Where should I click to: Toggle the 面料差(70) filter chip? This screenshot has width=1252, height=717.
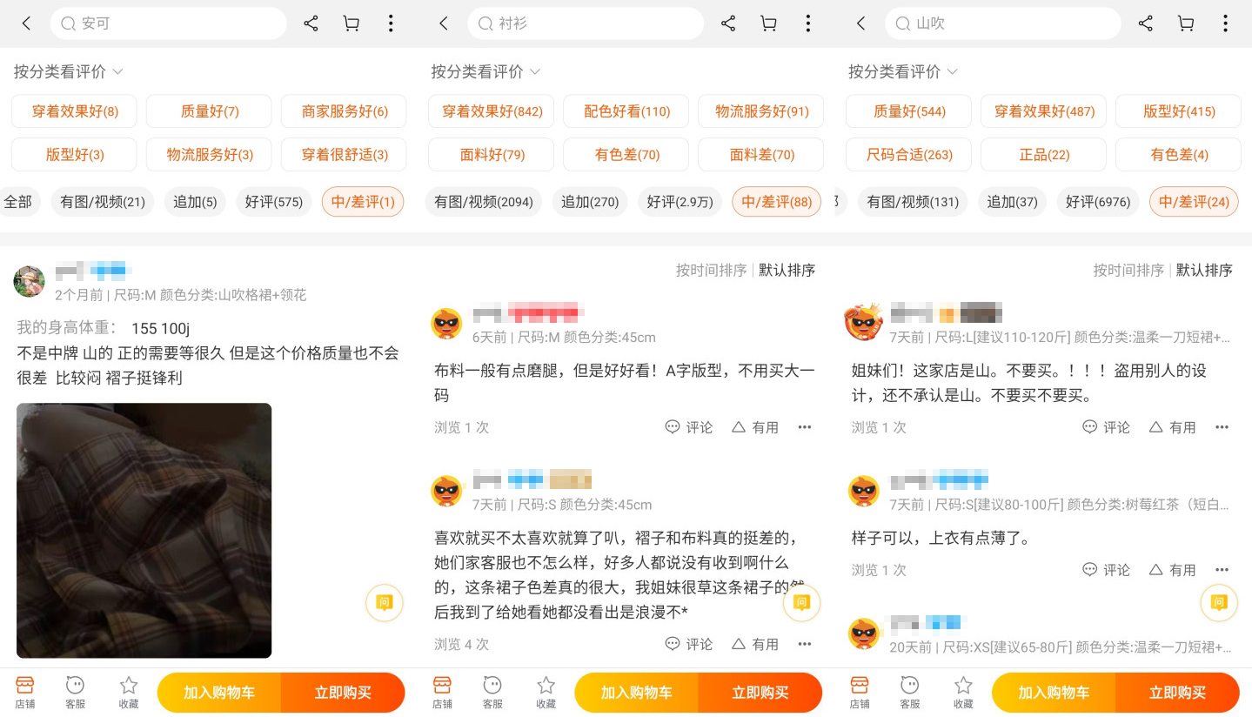(760, 155)
